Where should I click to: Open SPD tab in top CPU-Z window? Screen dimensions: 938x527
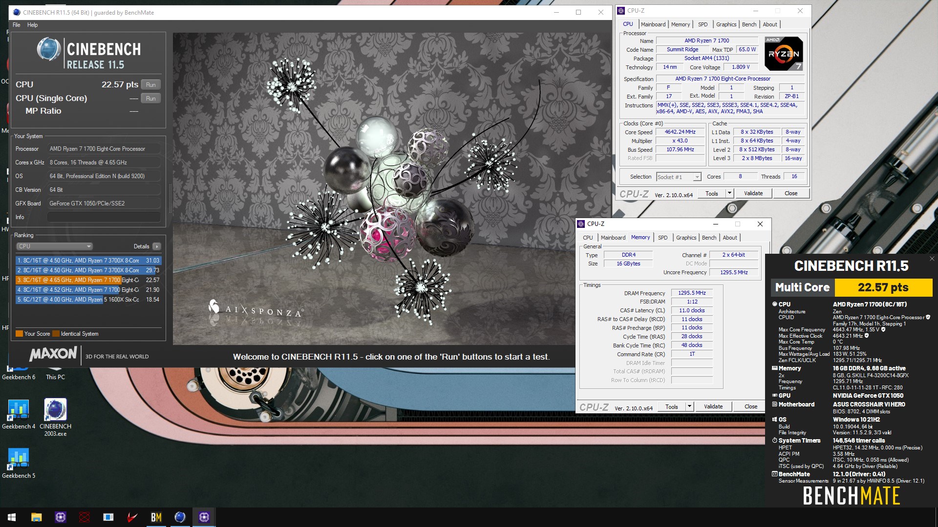pos(703,24)
